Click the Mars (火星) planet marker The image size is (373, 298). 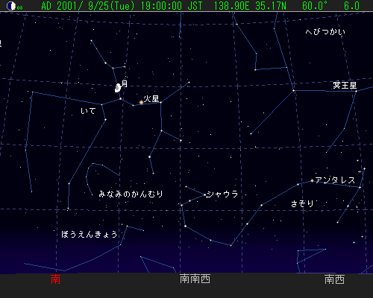tap(141, 102)
